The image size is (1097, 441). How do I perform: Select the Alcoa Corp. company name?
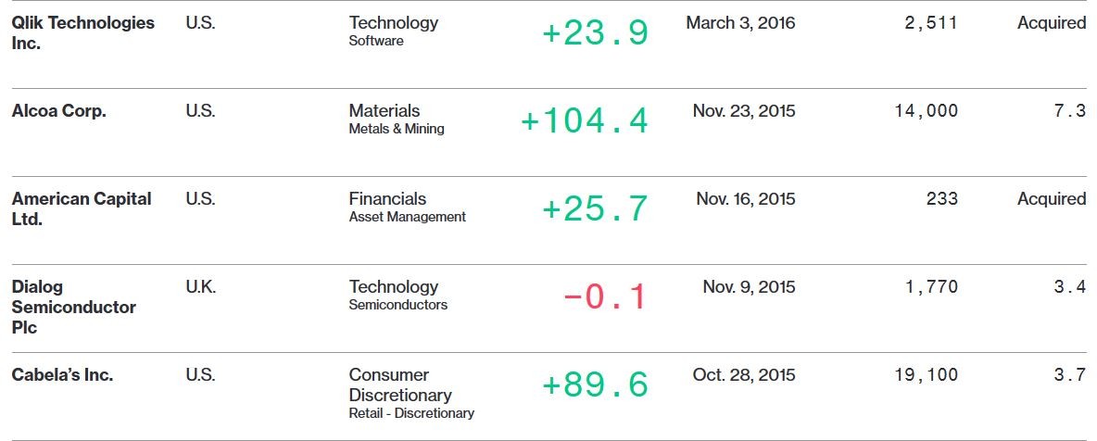click(58, 110)
